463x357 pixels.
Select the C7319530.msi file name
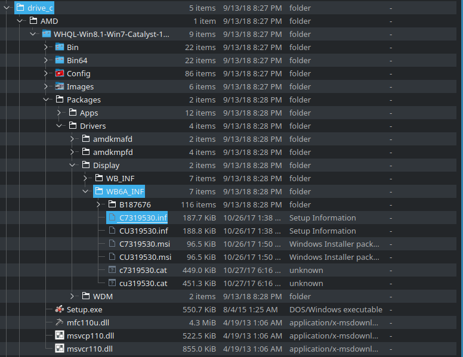pyautogui.click(x=144, y=244)
